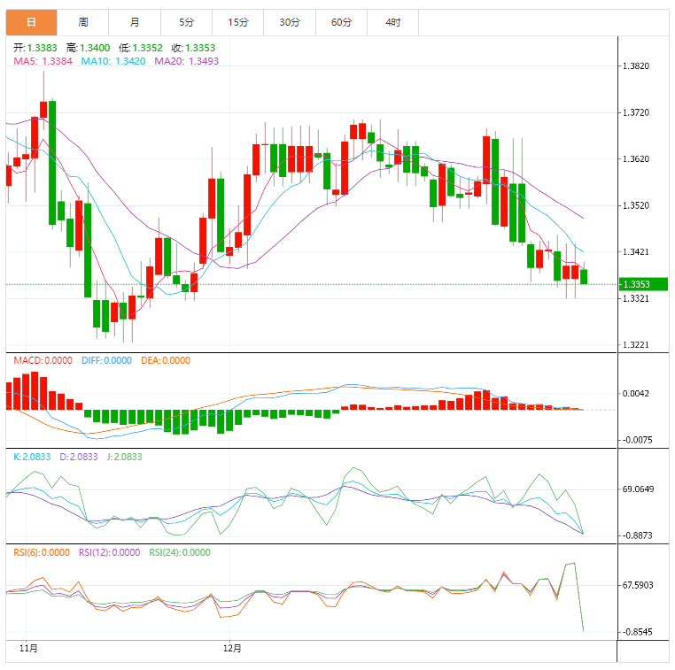Click the K: 2.0833 indicator label

point(31,457)
